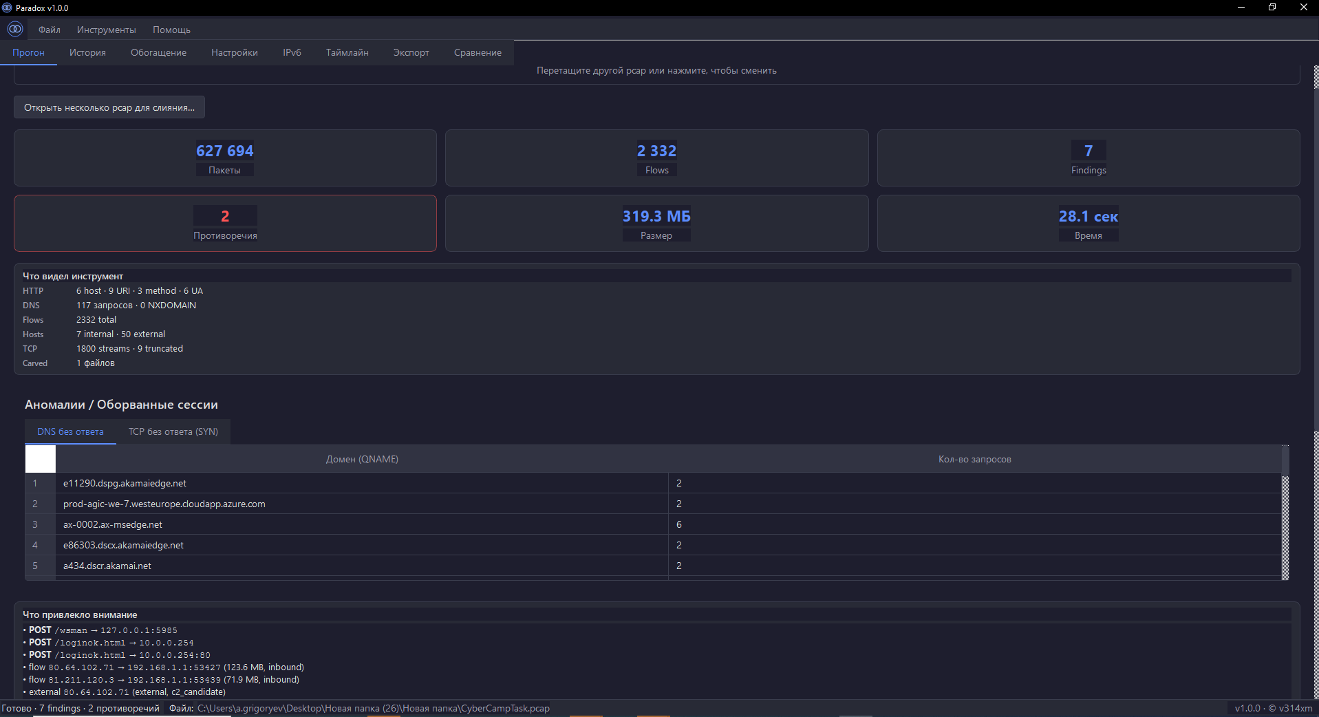Screen dimensions: 1319x717
Task: Open the Сравнение tab
Action: [478, 53]
